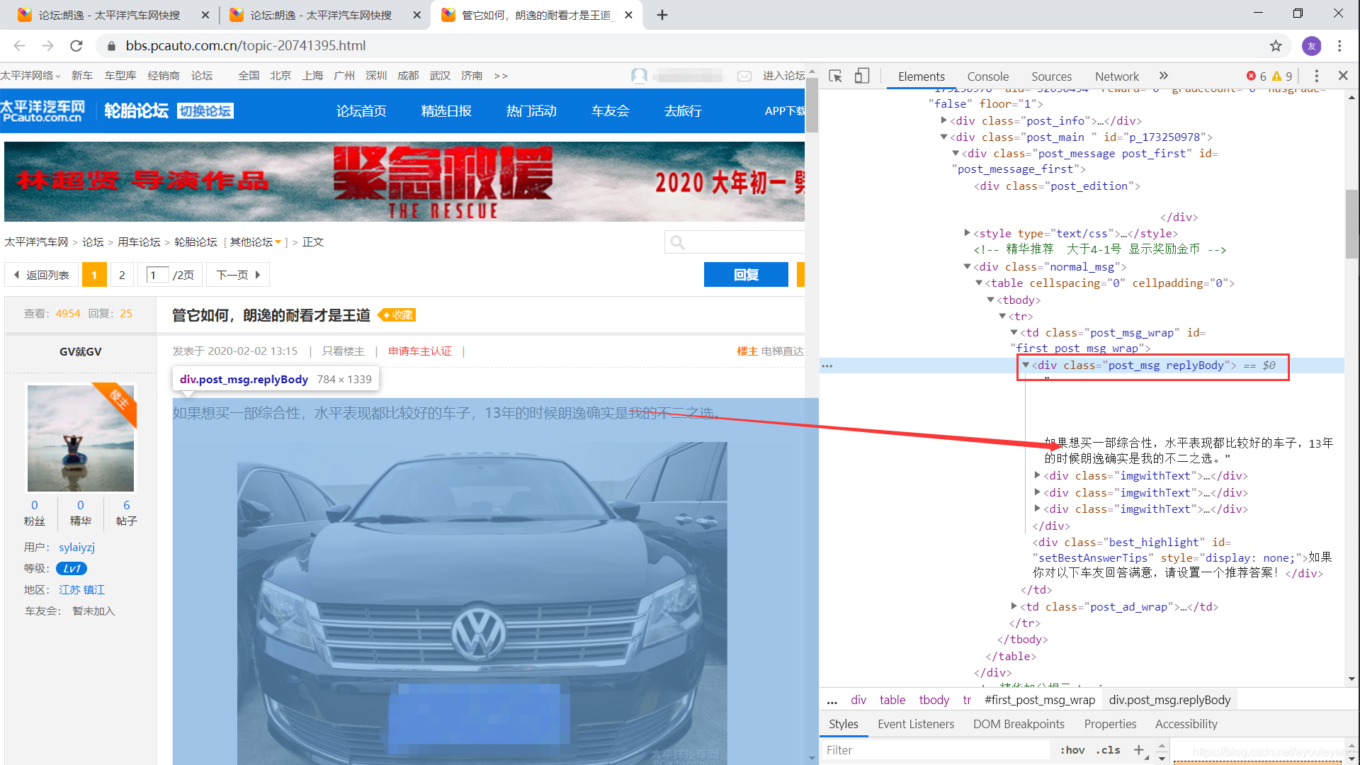This screenshot has width=1360, height=765.
Task: Toggle the DevTools device toolbar
Action: coord(862,76)
